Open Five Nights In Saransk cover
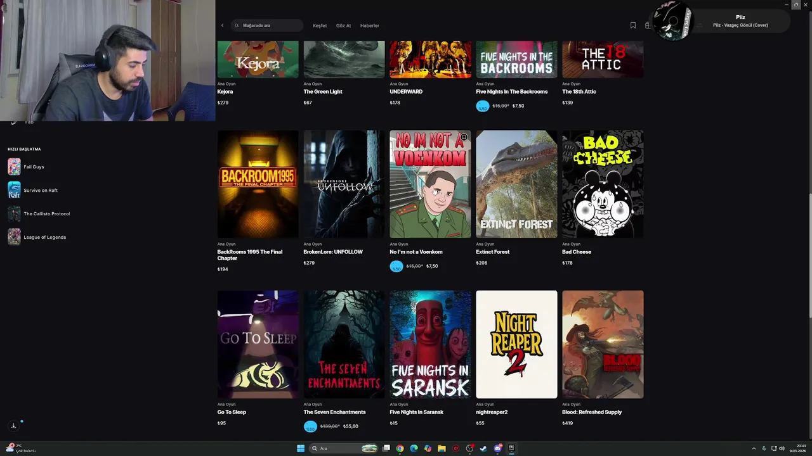 coord(430,345)
